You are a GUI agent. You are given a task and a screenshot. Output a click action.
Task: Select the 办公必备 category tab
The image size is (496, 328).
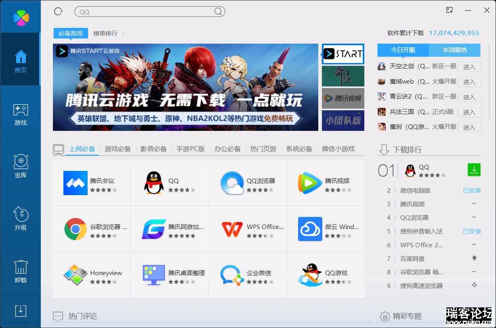(x=227, y=149)
